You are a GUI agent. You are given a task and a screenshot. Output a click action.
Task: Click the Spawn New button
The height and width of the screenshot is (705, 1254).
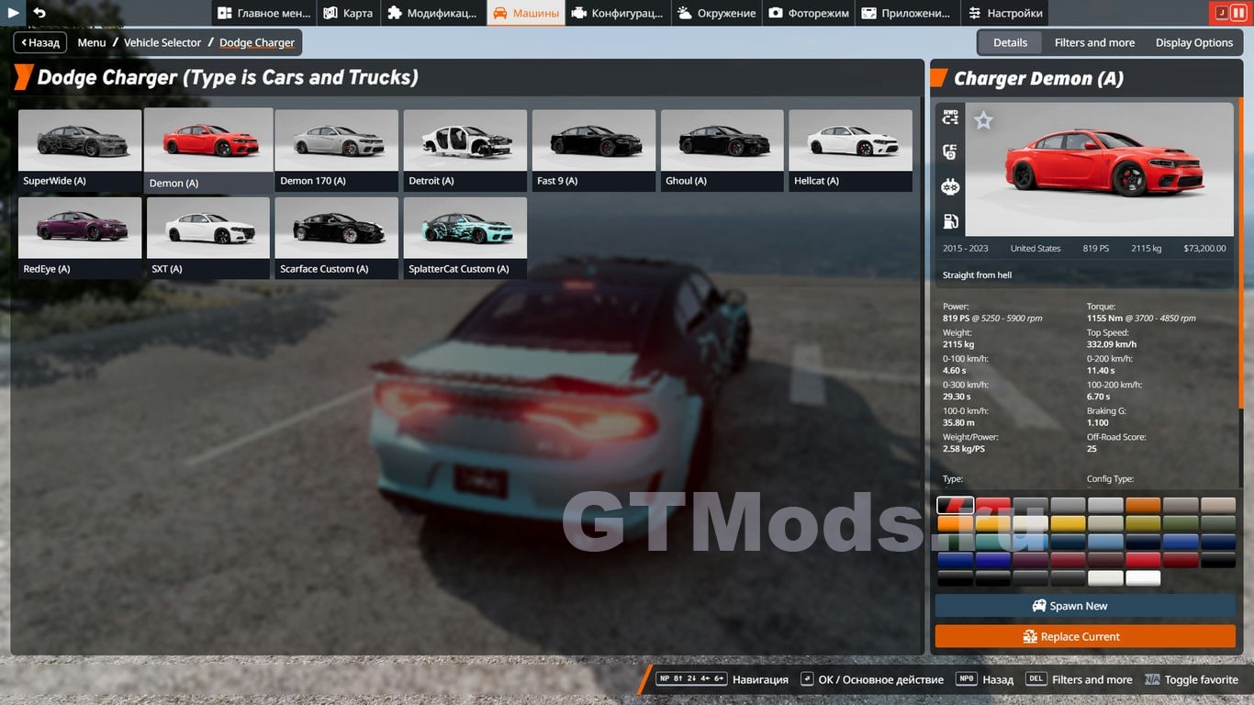[x=1084, y=606]
